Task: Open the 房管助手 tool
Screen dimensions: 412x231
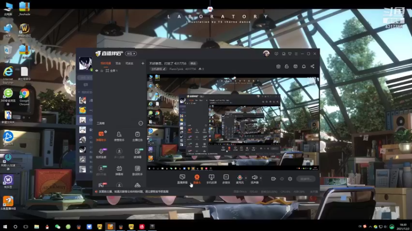Action: (119, 136)
